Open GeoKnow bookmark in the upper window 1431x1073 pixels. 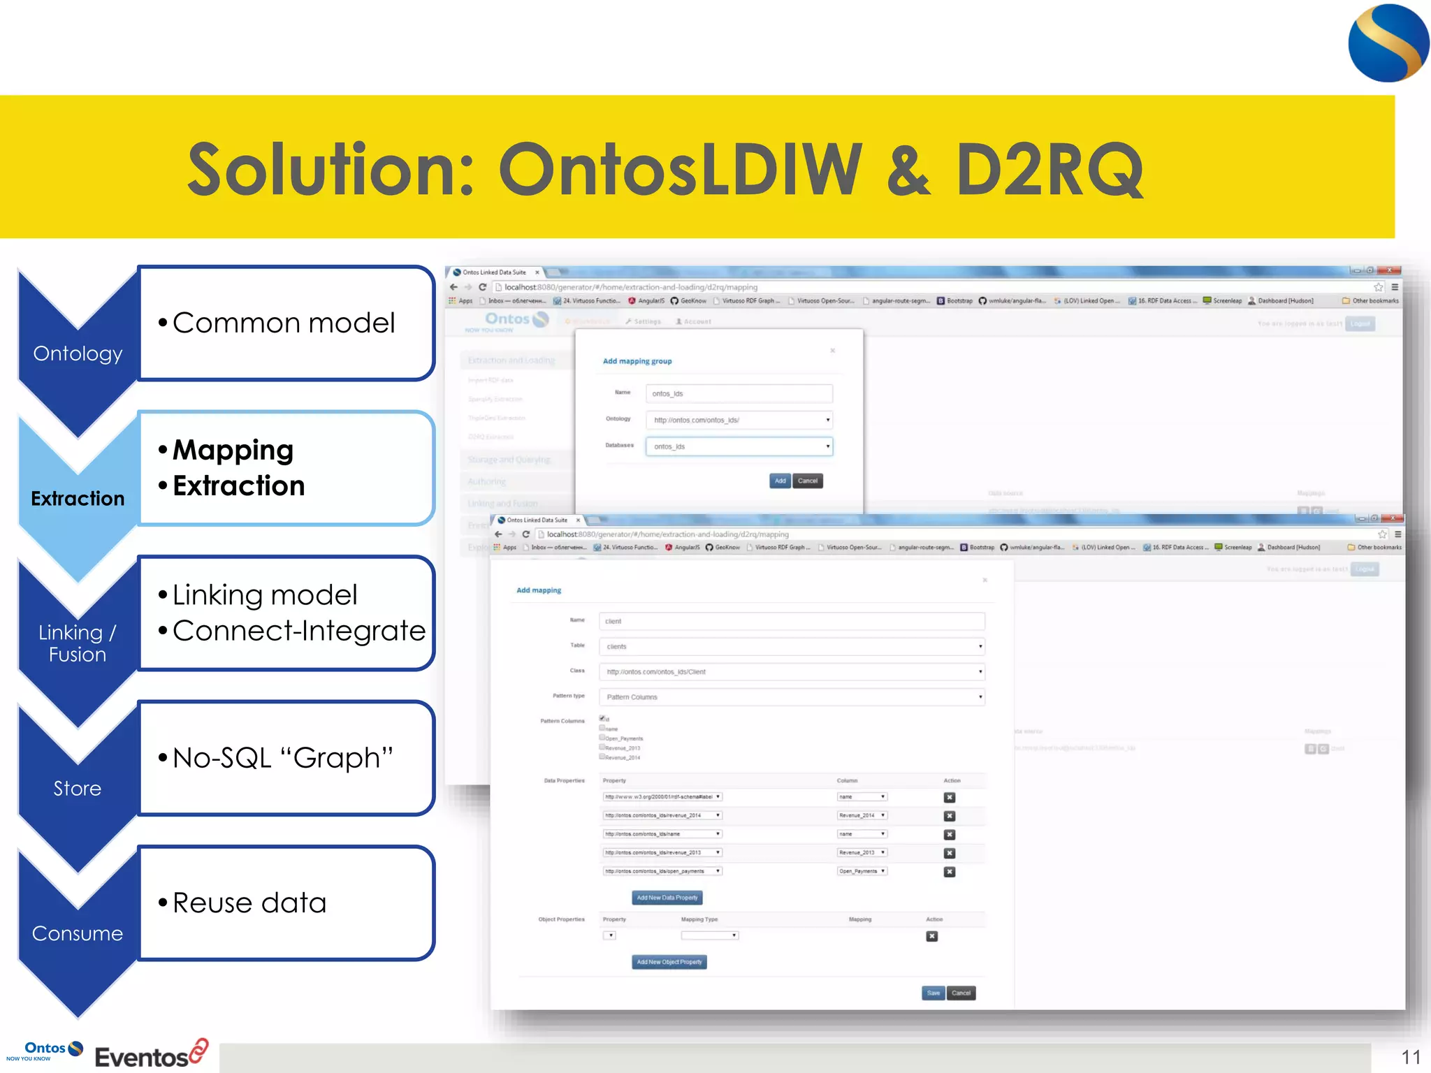(x=688, y=301)
